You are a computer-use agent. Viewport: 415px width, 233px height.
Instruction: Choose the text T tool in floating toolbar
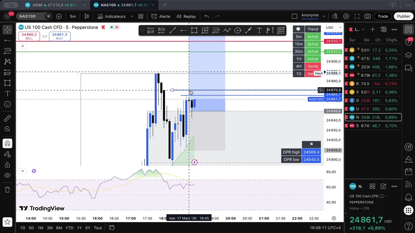pos(259,30)
